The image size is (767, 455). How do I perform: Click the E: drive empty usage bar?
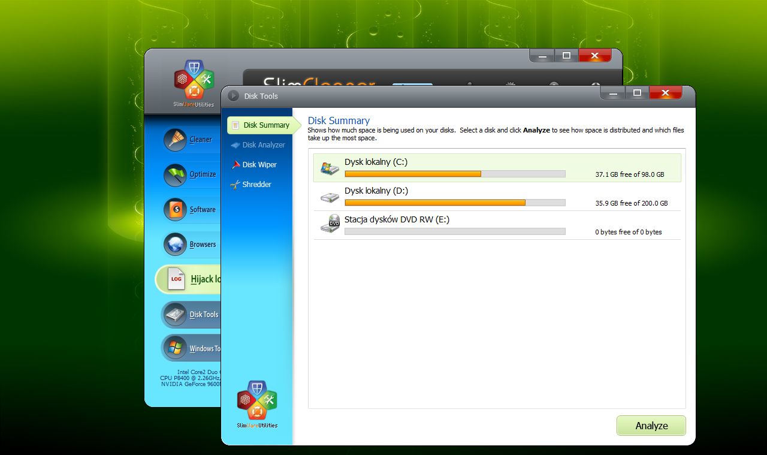455,231
